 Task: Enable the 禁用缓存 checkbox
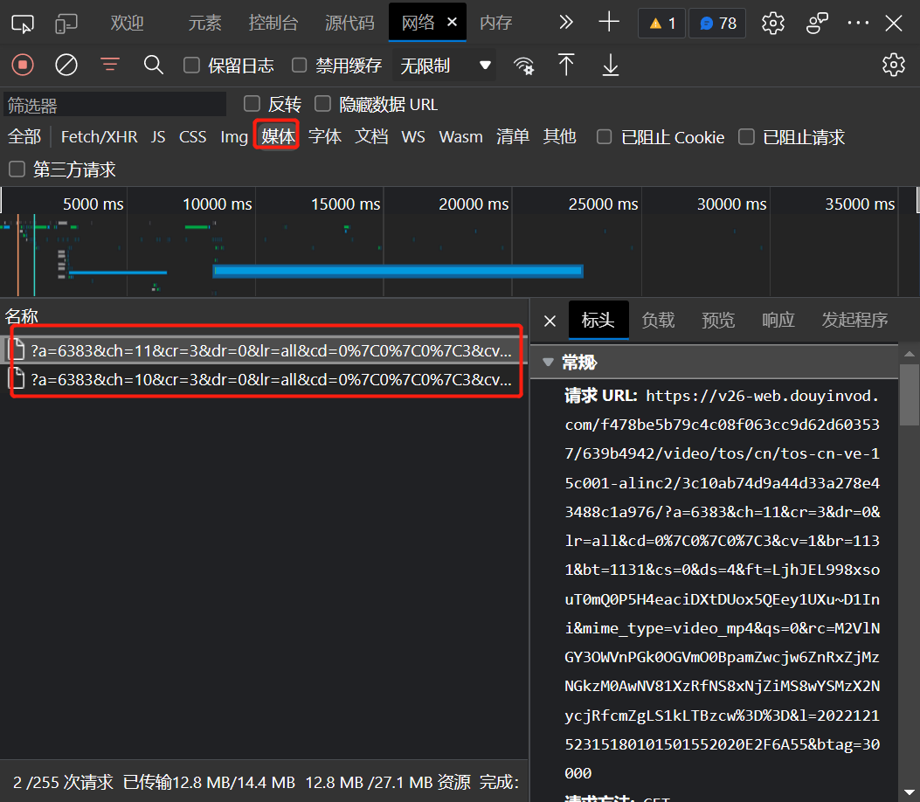pyautogui.click(x=300, y=66)
